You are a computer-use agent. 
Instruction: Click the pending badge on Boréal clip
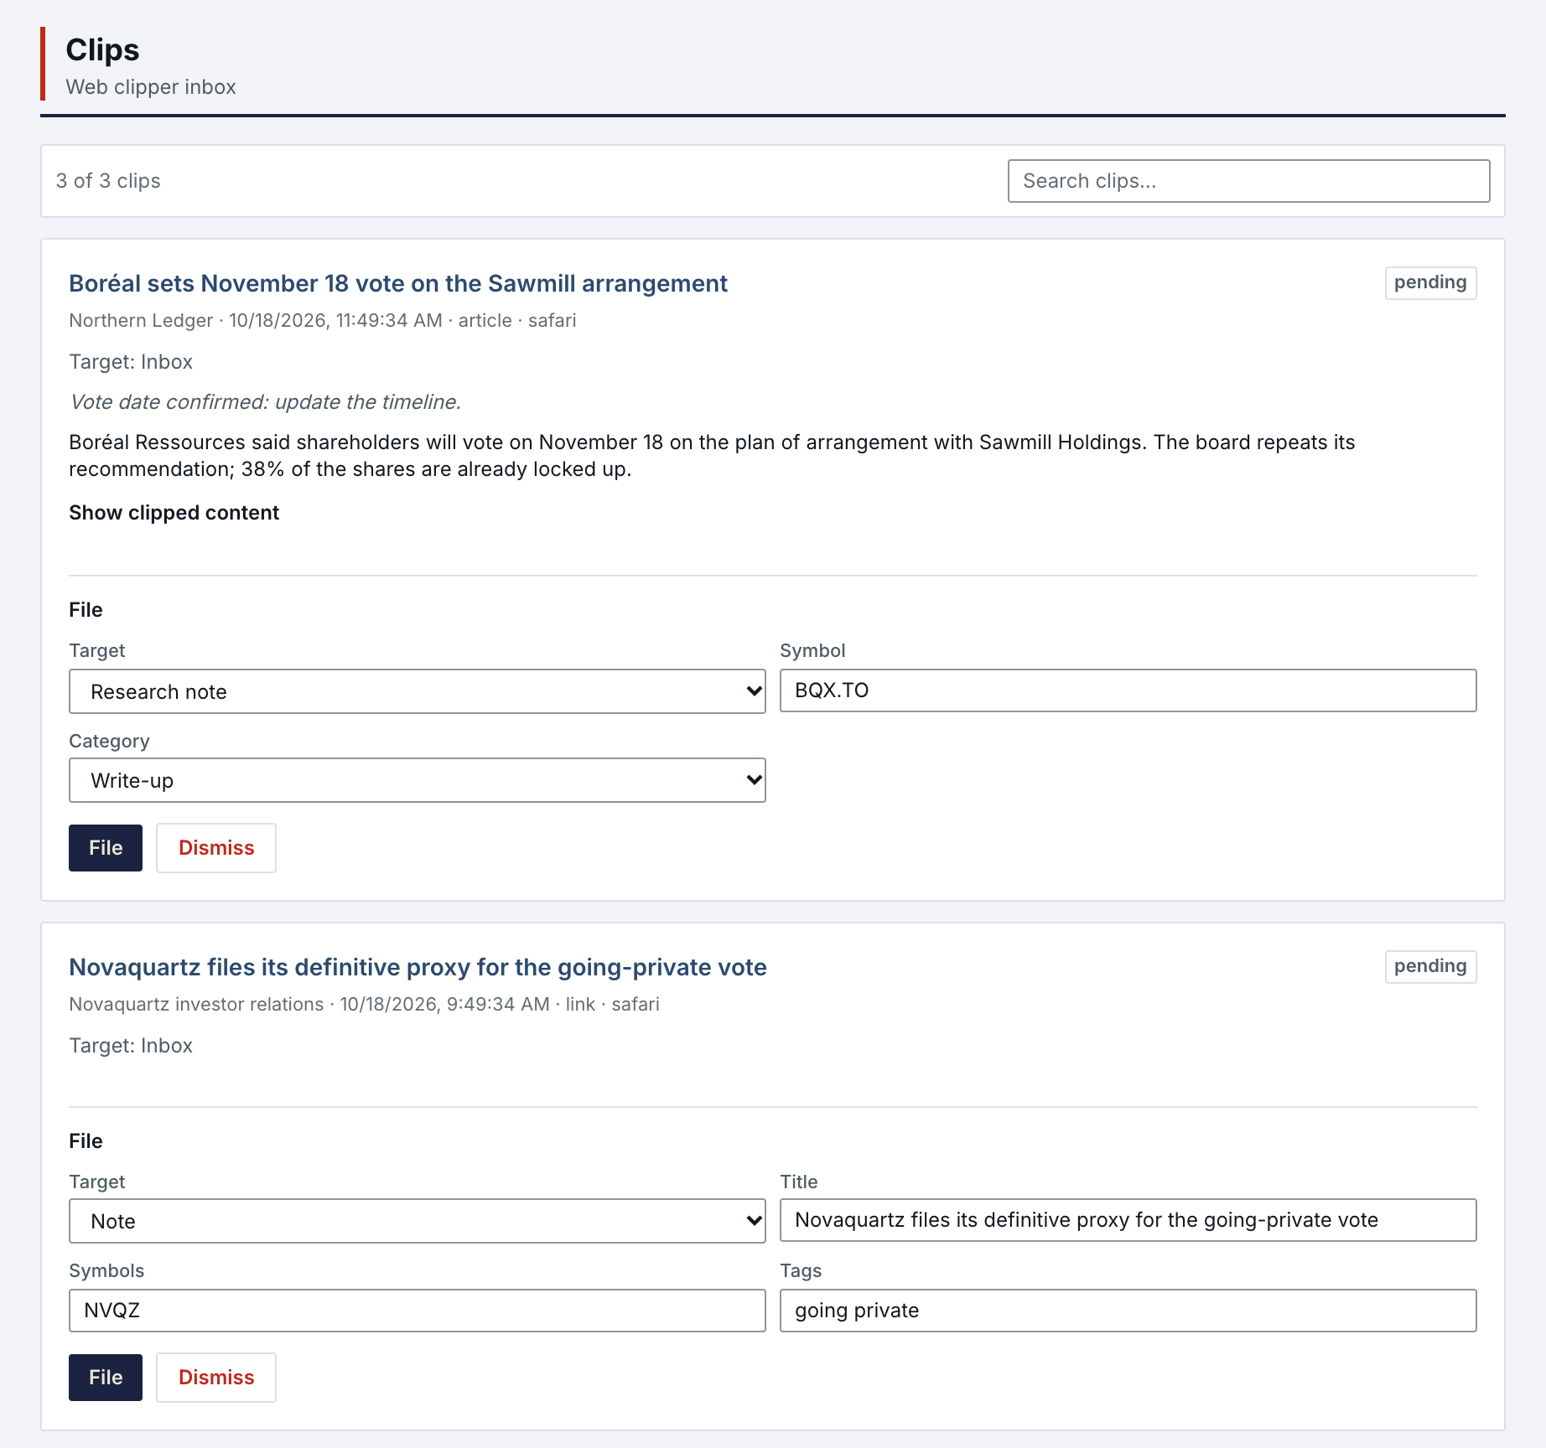click(x=1430, y=283)
